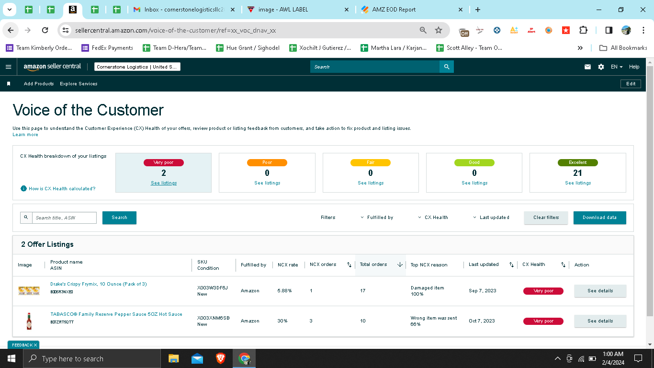654x368 pixels.
Task: Switch to the Gmail Inbox tab
Action: coord(183,10)
